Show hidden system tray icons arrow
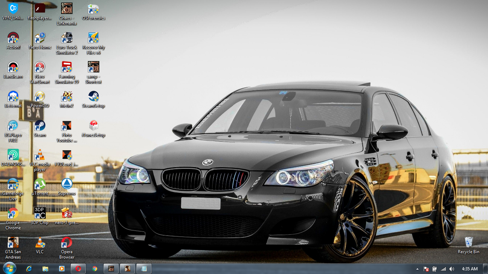Image resolution: width=488 pixels, height=274 pixels. [417, 269]
